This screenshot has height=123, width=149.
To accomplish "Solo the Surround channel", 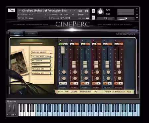I will point(121,83).
